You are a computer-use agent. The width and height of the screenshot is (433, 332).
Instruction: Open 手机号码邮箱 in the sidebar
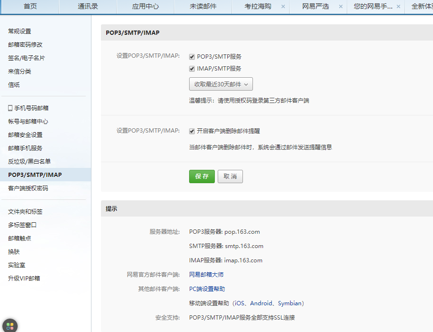tap(31, 108)
